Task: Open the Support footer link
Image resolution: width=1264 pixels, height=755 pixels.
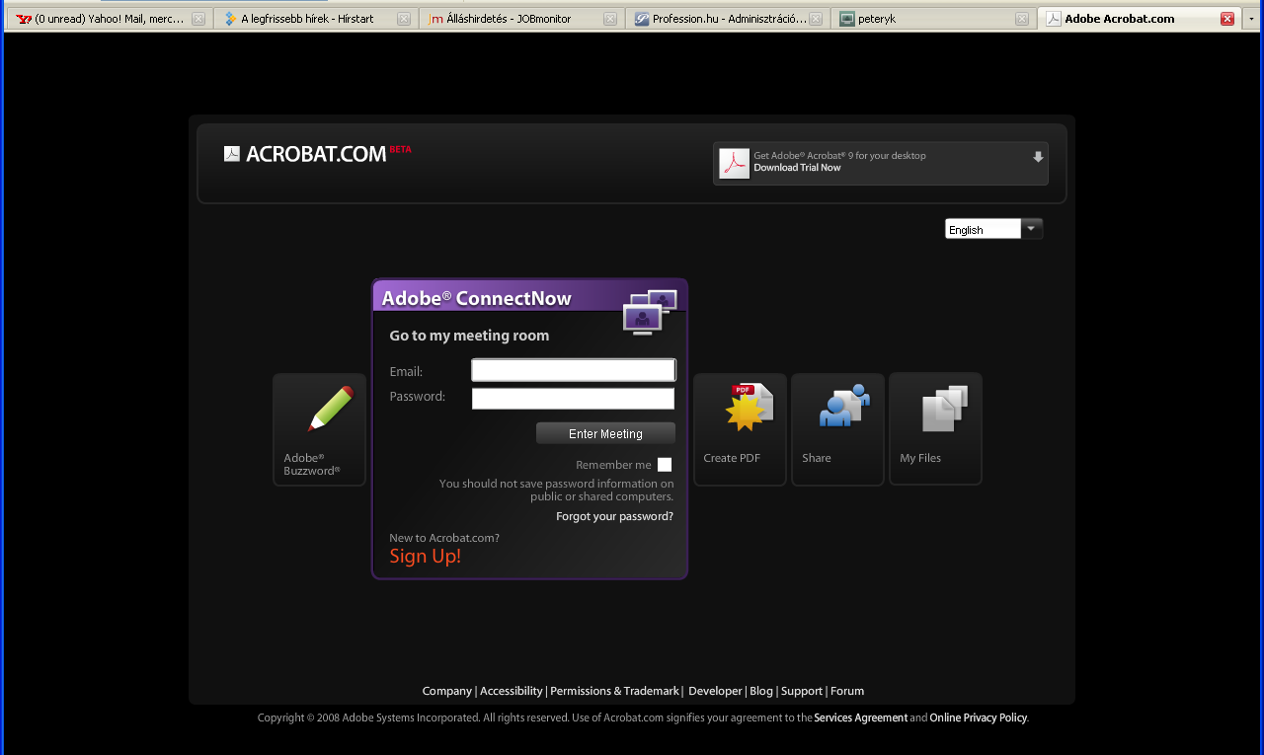Action: (802, 691)
